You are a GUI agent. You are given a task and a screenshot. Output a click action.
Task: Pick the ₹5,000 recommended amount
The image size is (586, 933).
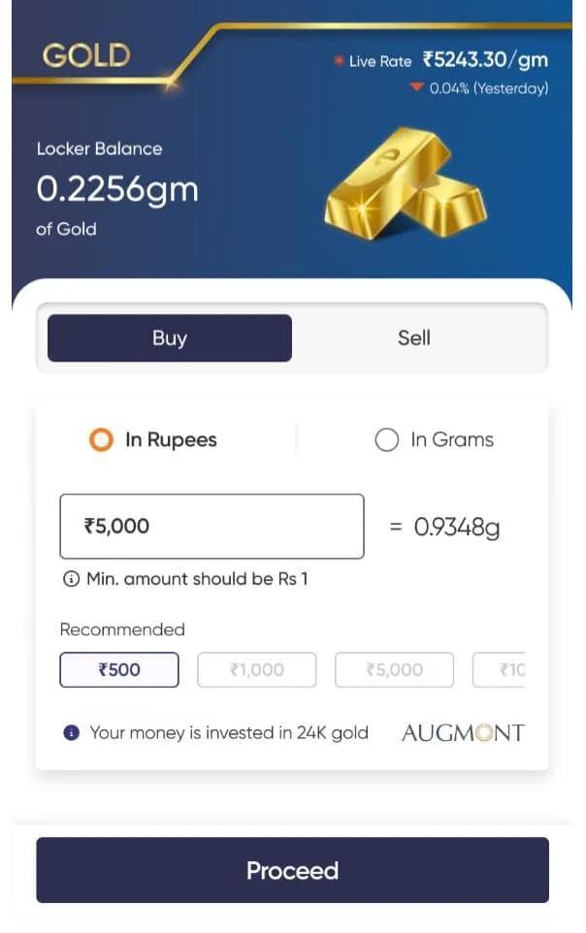click(x=394, y=669)
